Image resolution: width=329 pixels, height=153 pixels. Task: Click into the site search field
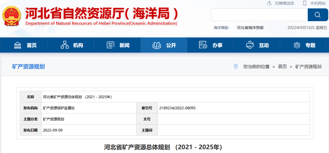click(259, 15)
